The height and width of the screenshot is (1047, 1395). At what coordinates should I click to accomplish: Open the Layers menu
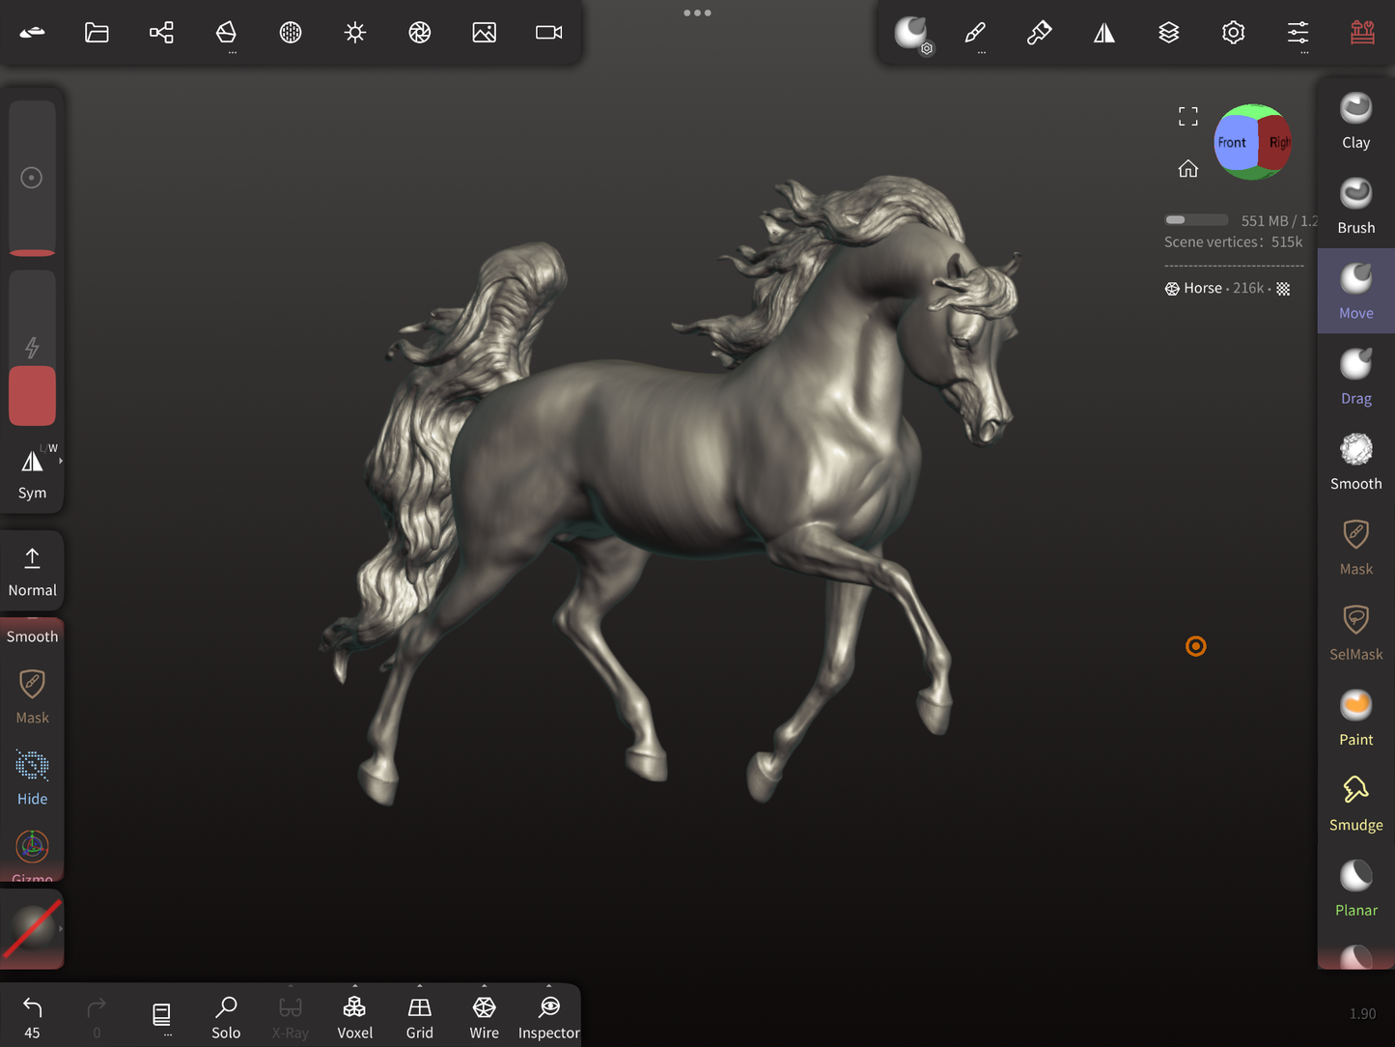pyautogui.click(x=1168, y=33)
